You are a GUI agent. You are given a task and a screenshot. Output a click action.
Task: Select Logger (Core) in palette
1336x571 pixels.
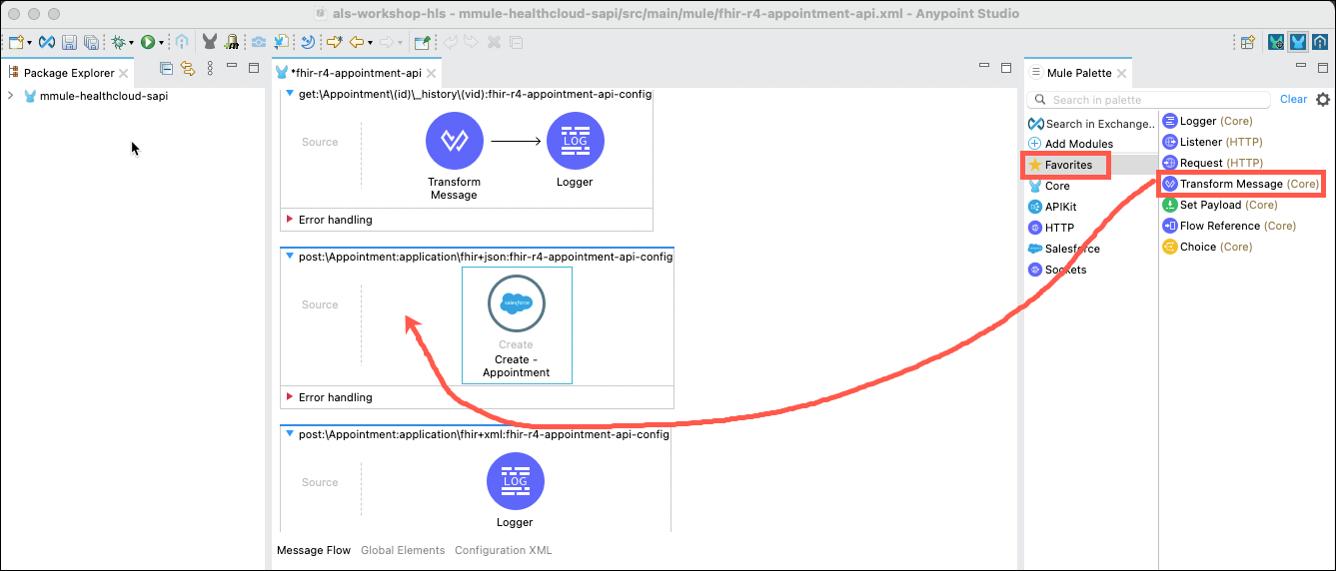tap(1207, 121)
